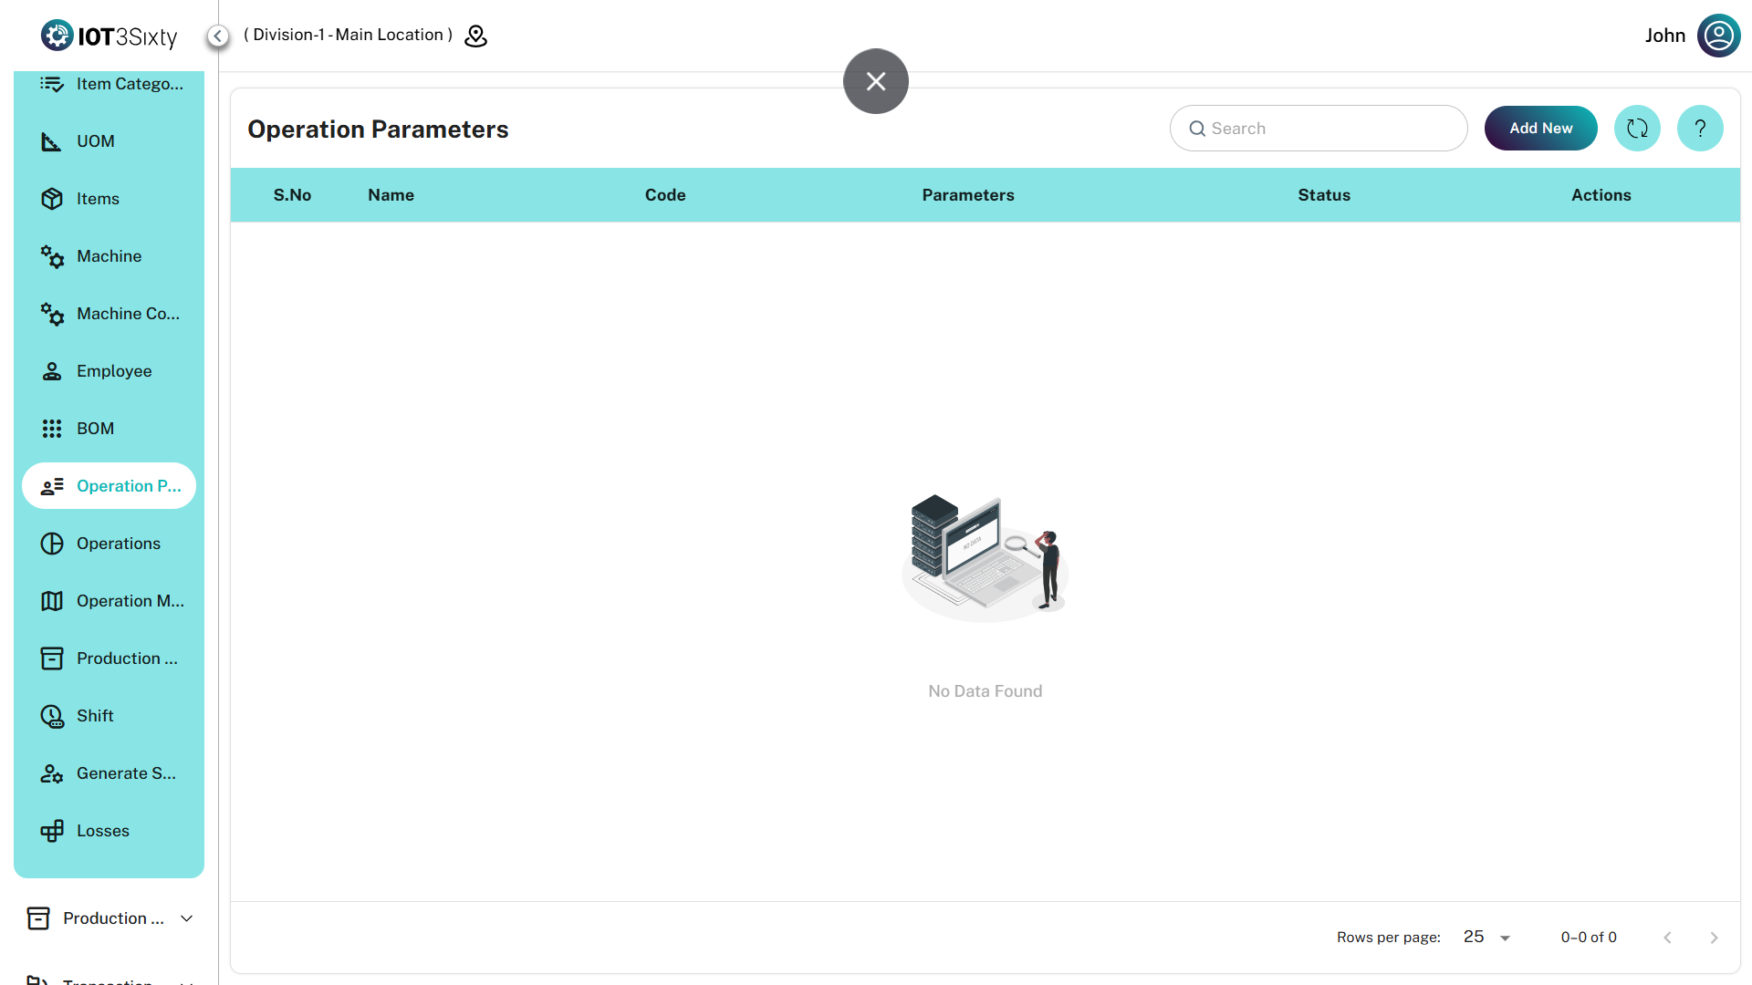1752x985 pixels.
Task: Dismiss with the round X button
Action: pyautogui.click(x=875, y=81)
